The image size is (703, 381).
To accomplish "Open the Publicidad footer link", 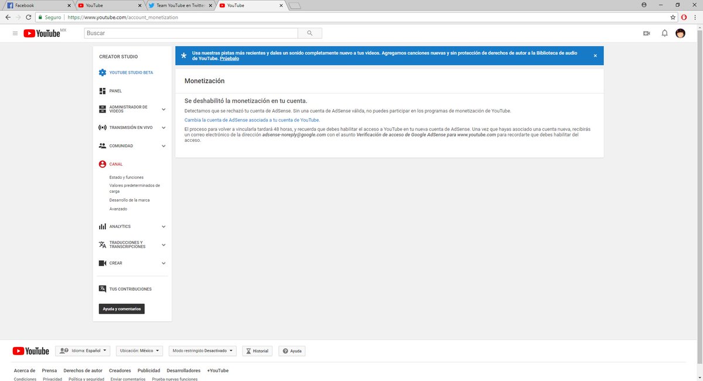I will [x=149, y=370].
